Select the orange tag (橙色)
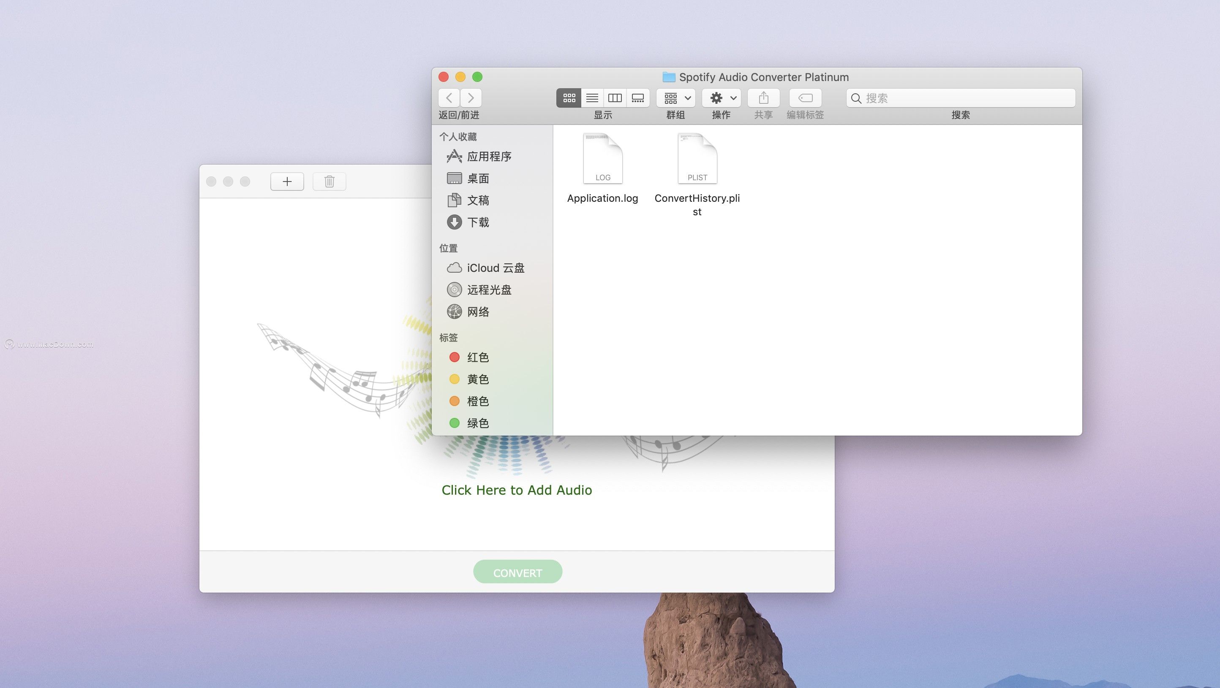1220x688 pixels. (493, 401)
